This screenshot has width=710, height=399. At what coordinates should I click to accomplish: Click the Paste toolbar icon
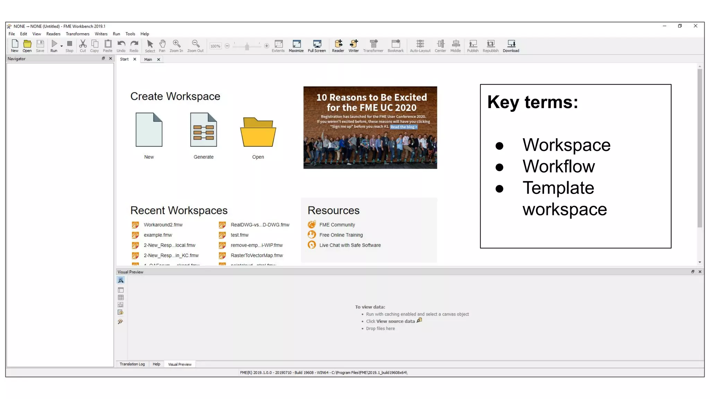pos(107,46)
